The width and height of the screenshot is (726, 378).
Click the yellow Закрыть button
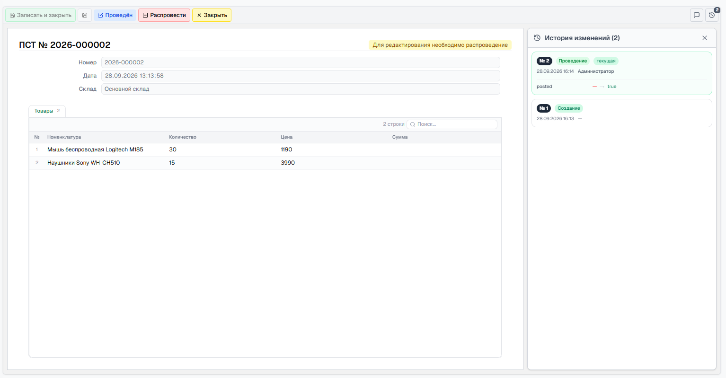[212, 15]
